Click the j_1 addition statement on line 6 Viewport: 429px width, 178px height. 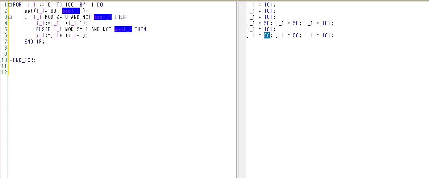coord(62,36)
